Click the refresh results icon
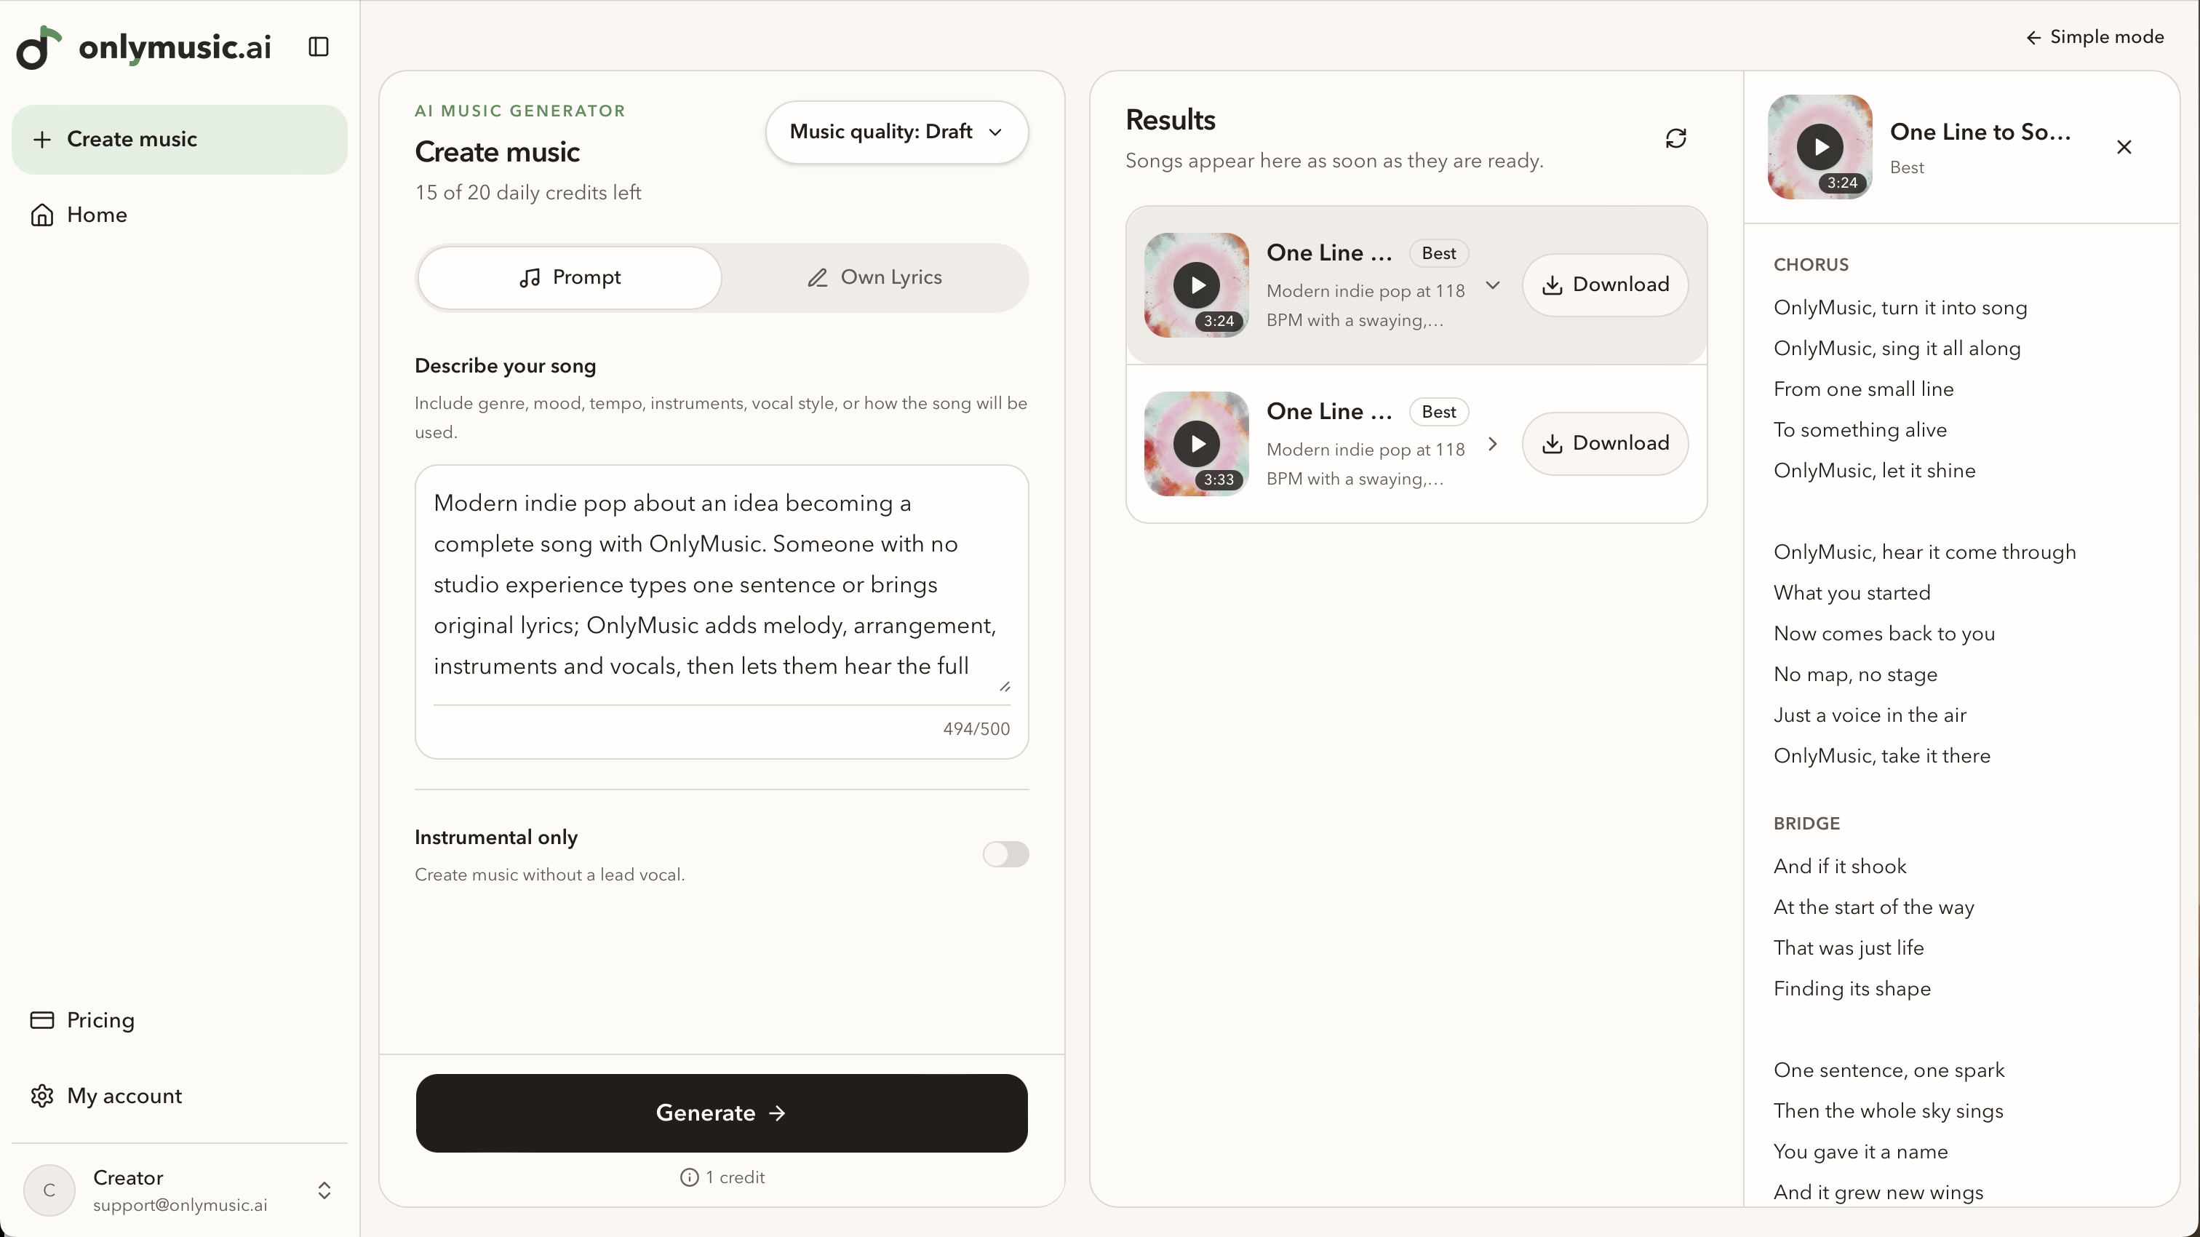The image size is (2200, 1237). point(1675,138)
